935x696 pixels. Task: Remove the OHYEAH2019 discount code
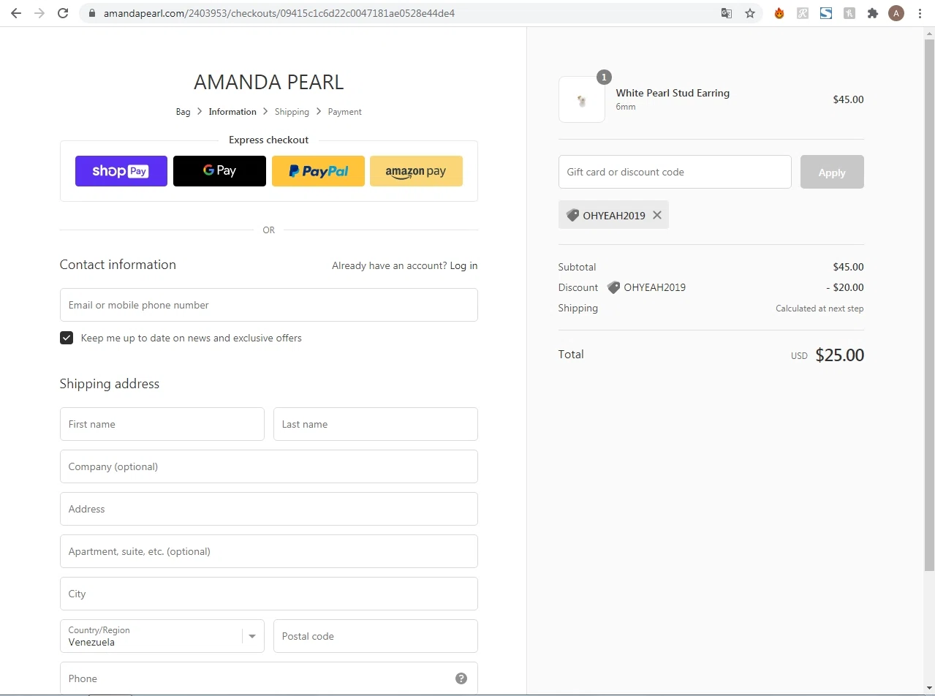click(657, 215)
